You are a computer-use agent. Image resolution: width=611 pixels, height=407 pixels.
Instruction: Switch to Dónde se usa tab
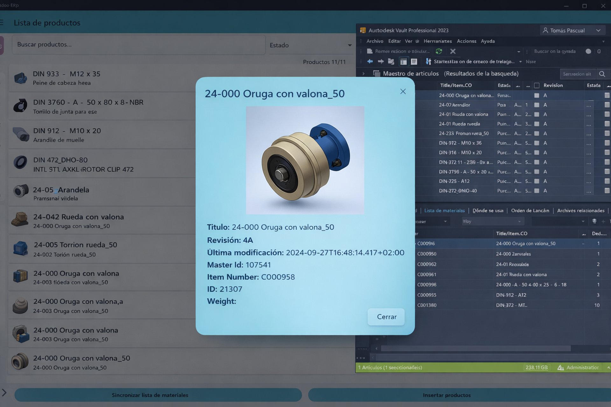pos(488,210)
